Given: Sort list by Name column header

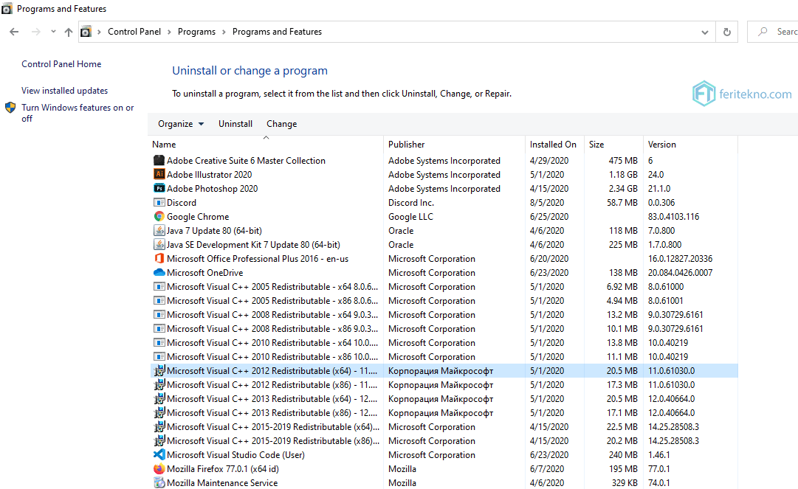Looking at the screenshot, I should (266, 145).
